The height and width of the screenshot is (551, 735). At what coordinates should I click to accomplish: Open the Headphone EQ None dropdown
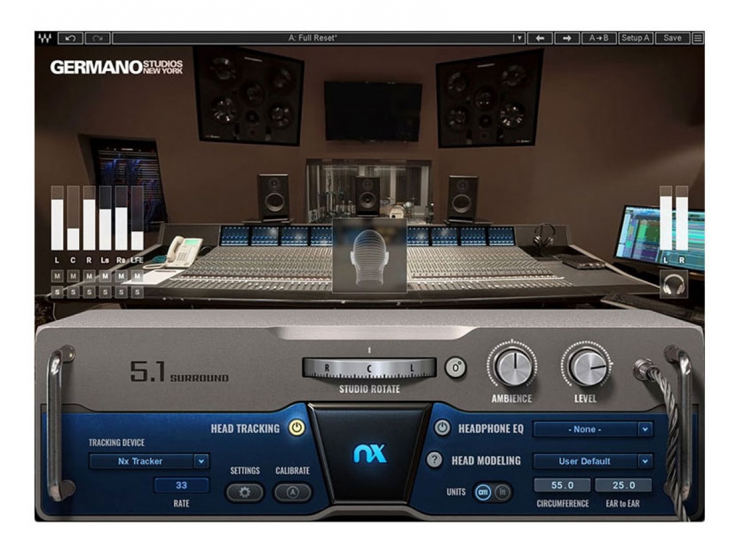click(x=592, y=429)
